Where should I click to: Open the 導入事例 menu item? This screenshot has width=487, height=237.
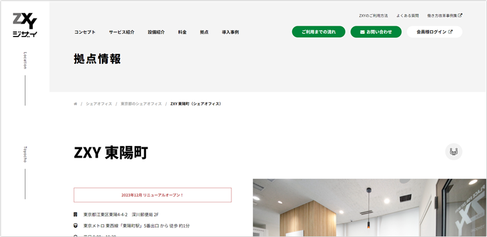click(x=230, y=32)
